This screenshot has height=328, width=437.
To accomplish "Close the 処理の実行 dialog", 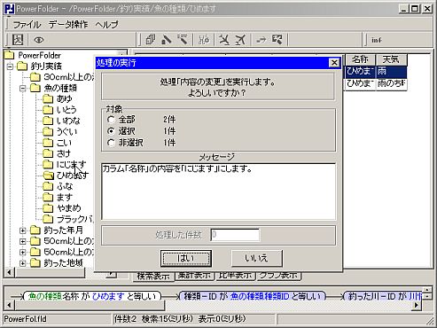I will point(334,63).
